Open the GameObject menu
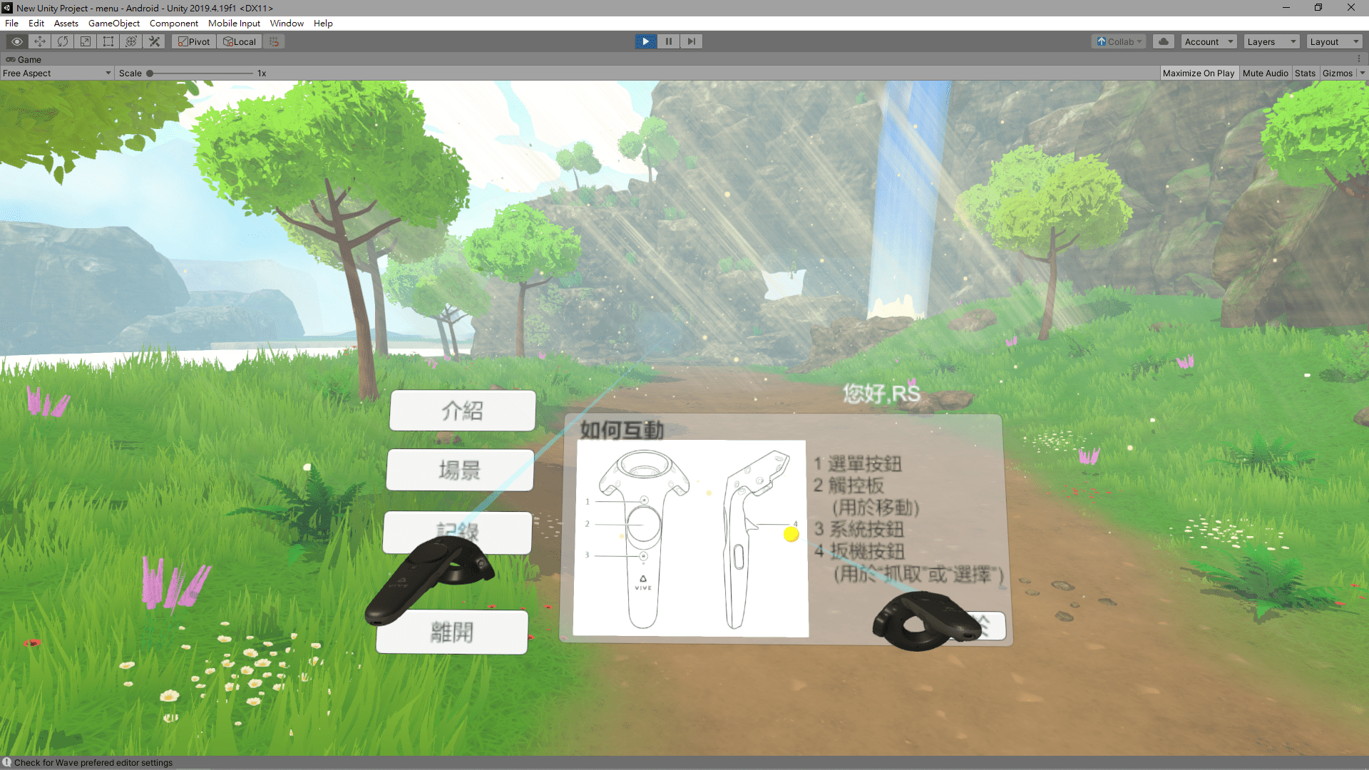 pyautogui.click(x=114, y=23)
